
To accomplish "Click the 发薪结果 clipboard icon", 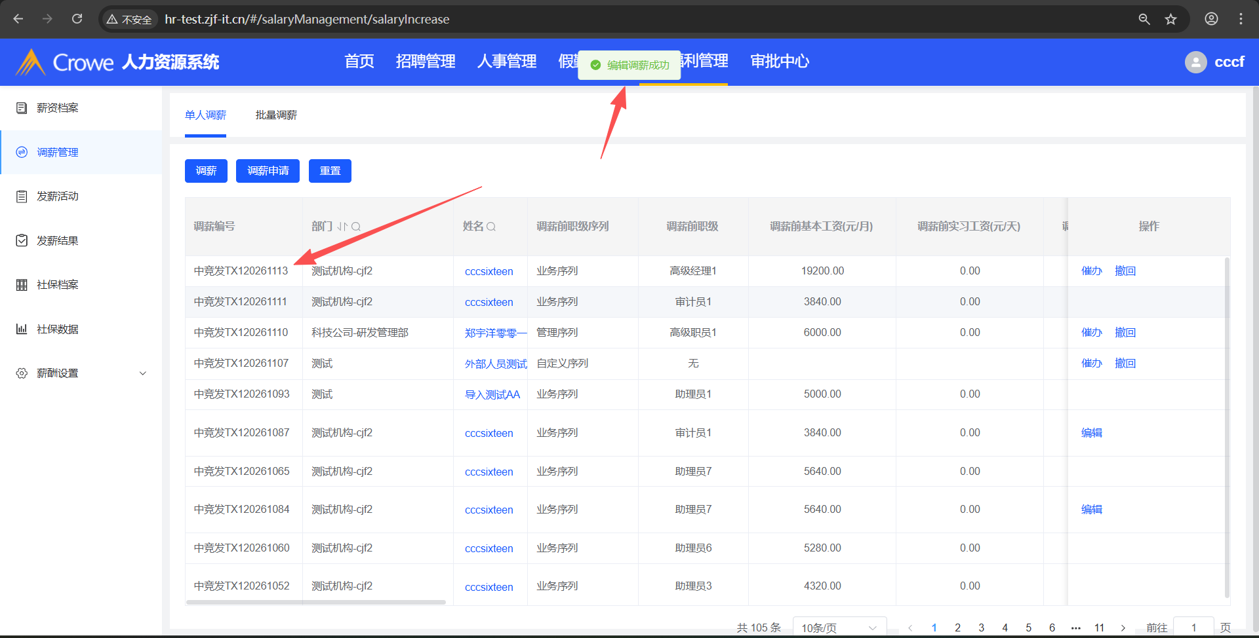I will (22, 240).
